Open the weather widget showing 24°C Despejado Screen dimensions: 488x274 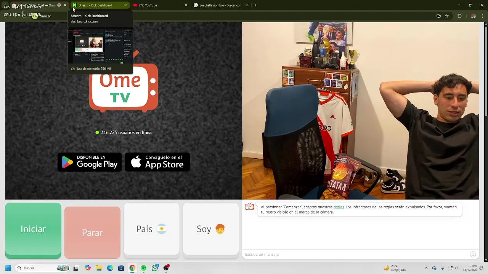395,268
